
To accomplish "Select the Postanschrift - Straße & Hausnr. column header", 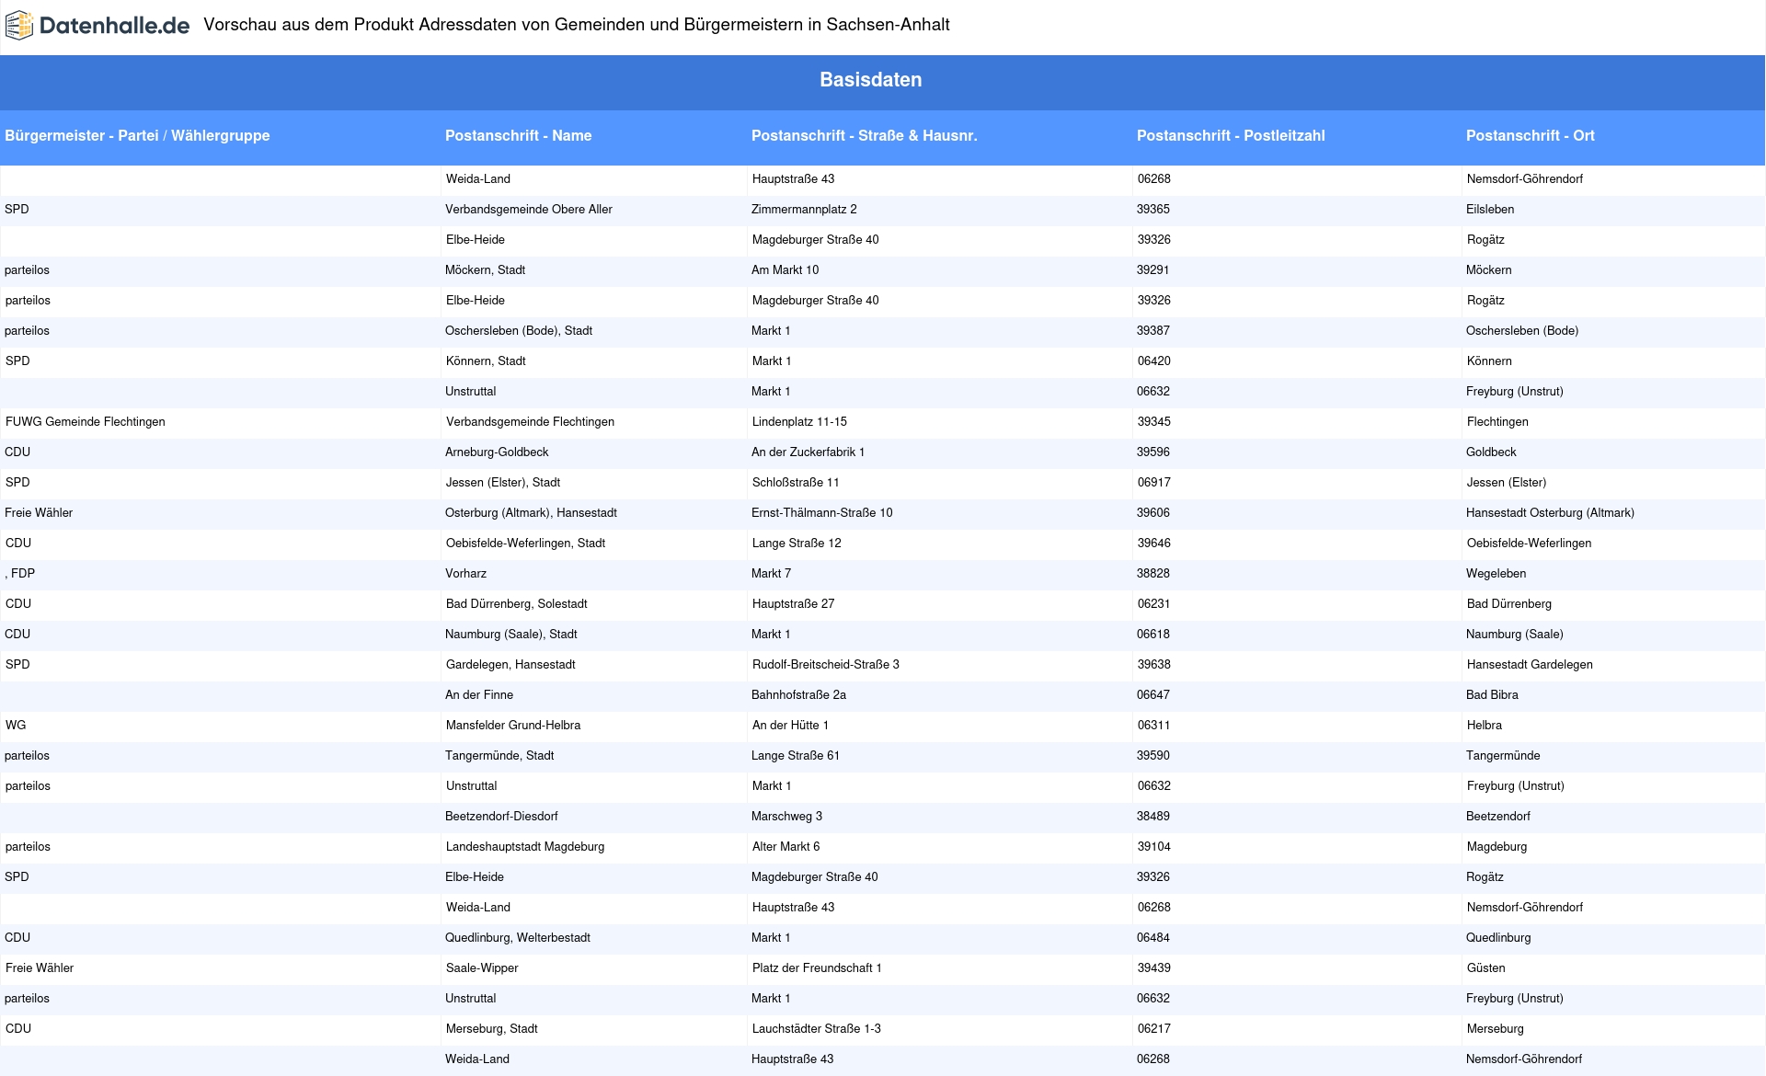I will click(x=864, y=136).
